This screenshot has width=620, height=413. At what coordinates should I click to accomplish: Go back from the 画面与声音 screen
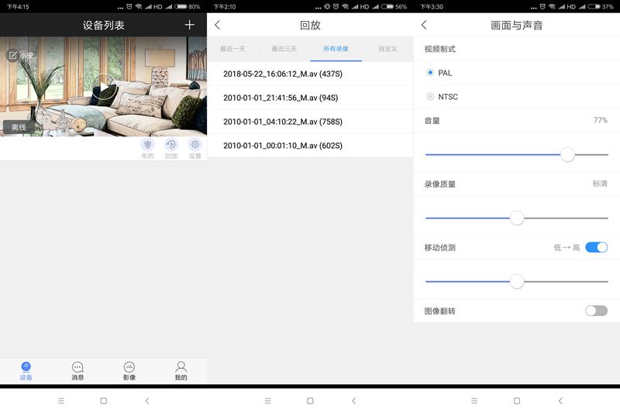click(424, 25)
